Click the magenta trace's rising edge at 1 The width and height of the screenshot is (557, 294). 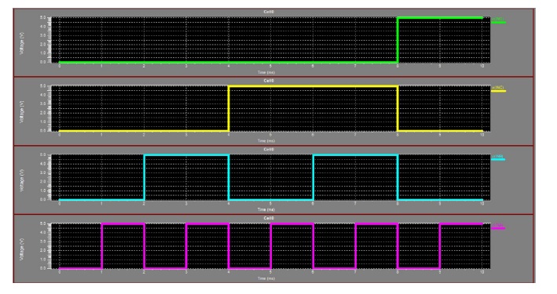point(101,245)
